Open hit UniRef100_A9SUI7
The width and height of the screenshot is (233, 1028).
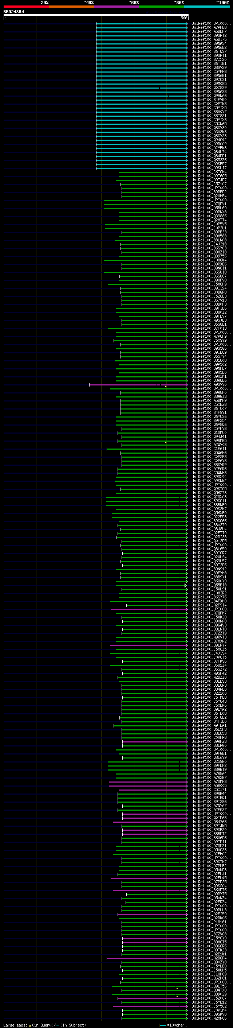pos(209,168)
